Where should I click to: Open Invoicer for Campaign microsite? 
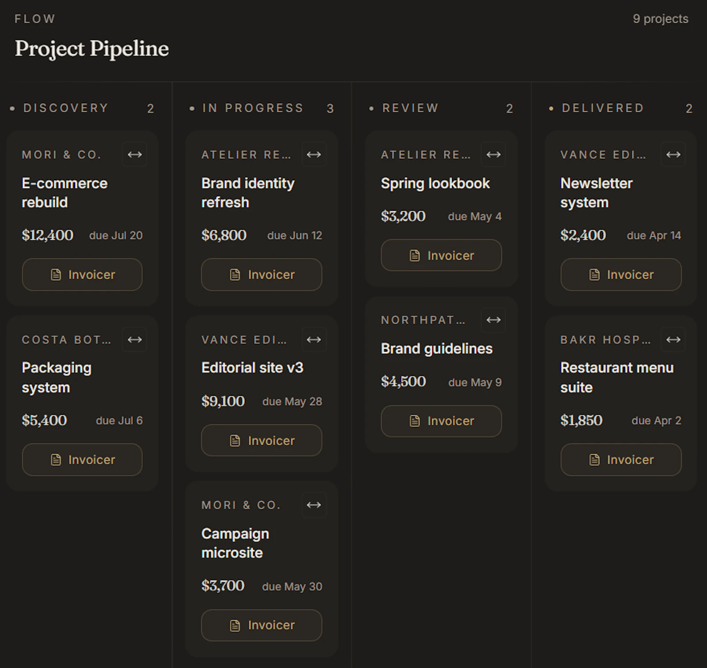pyautogui.click(x=262, y=625)
